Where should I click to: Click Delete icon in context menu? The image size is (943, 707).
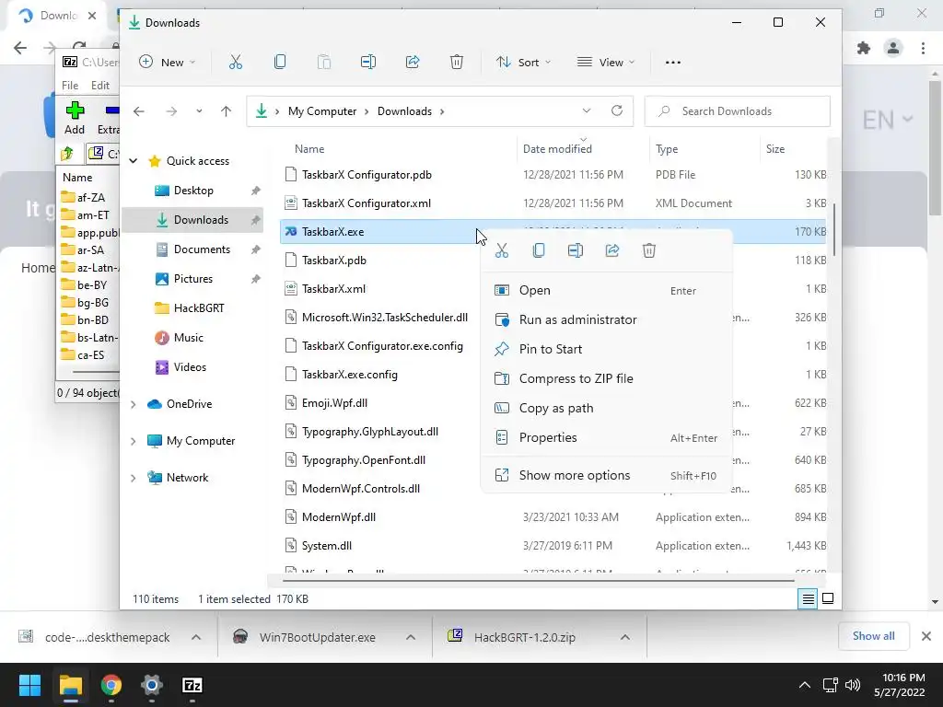tap(649, 250)
